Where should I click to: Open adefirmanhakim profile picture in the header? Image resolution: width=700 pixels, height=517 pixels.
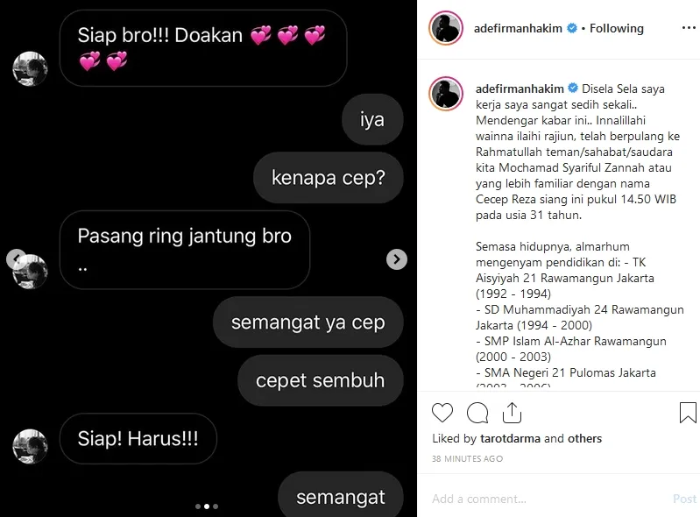click(x=446, y=28)
